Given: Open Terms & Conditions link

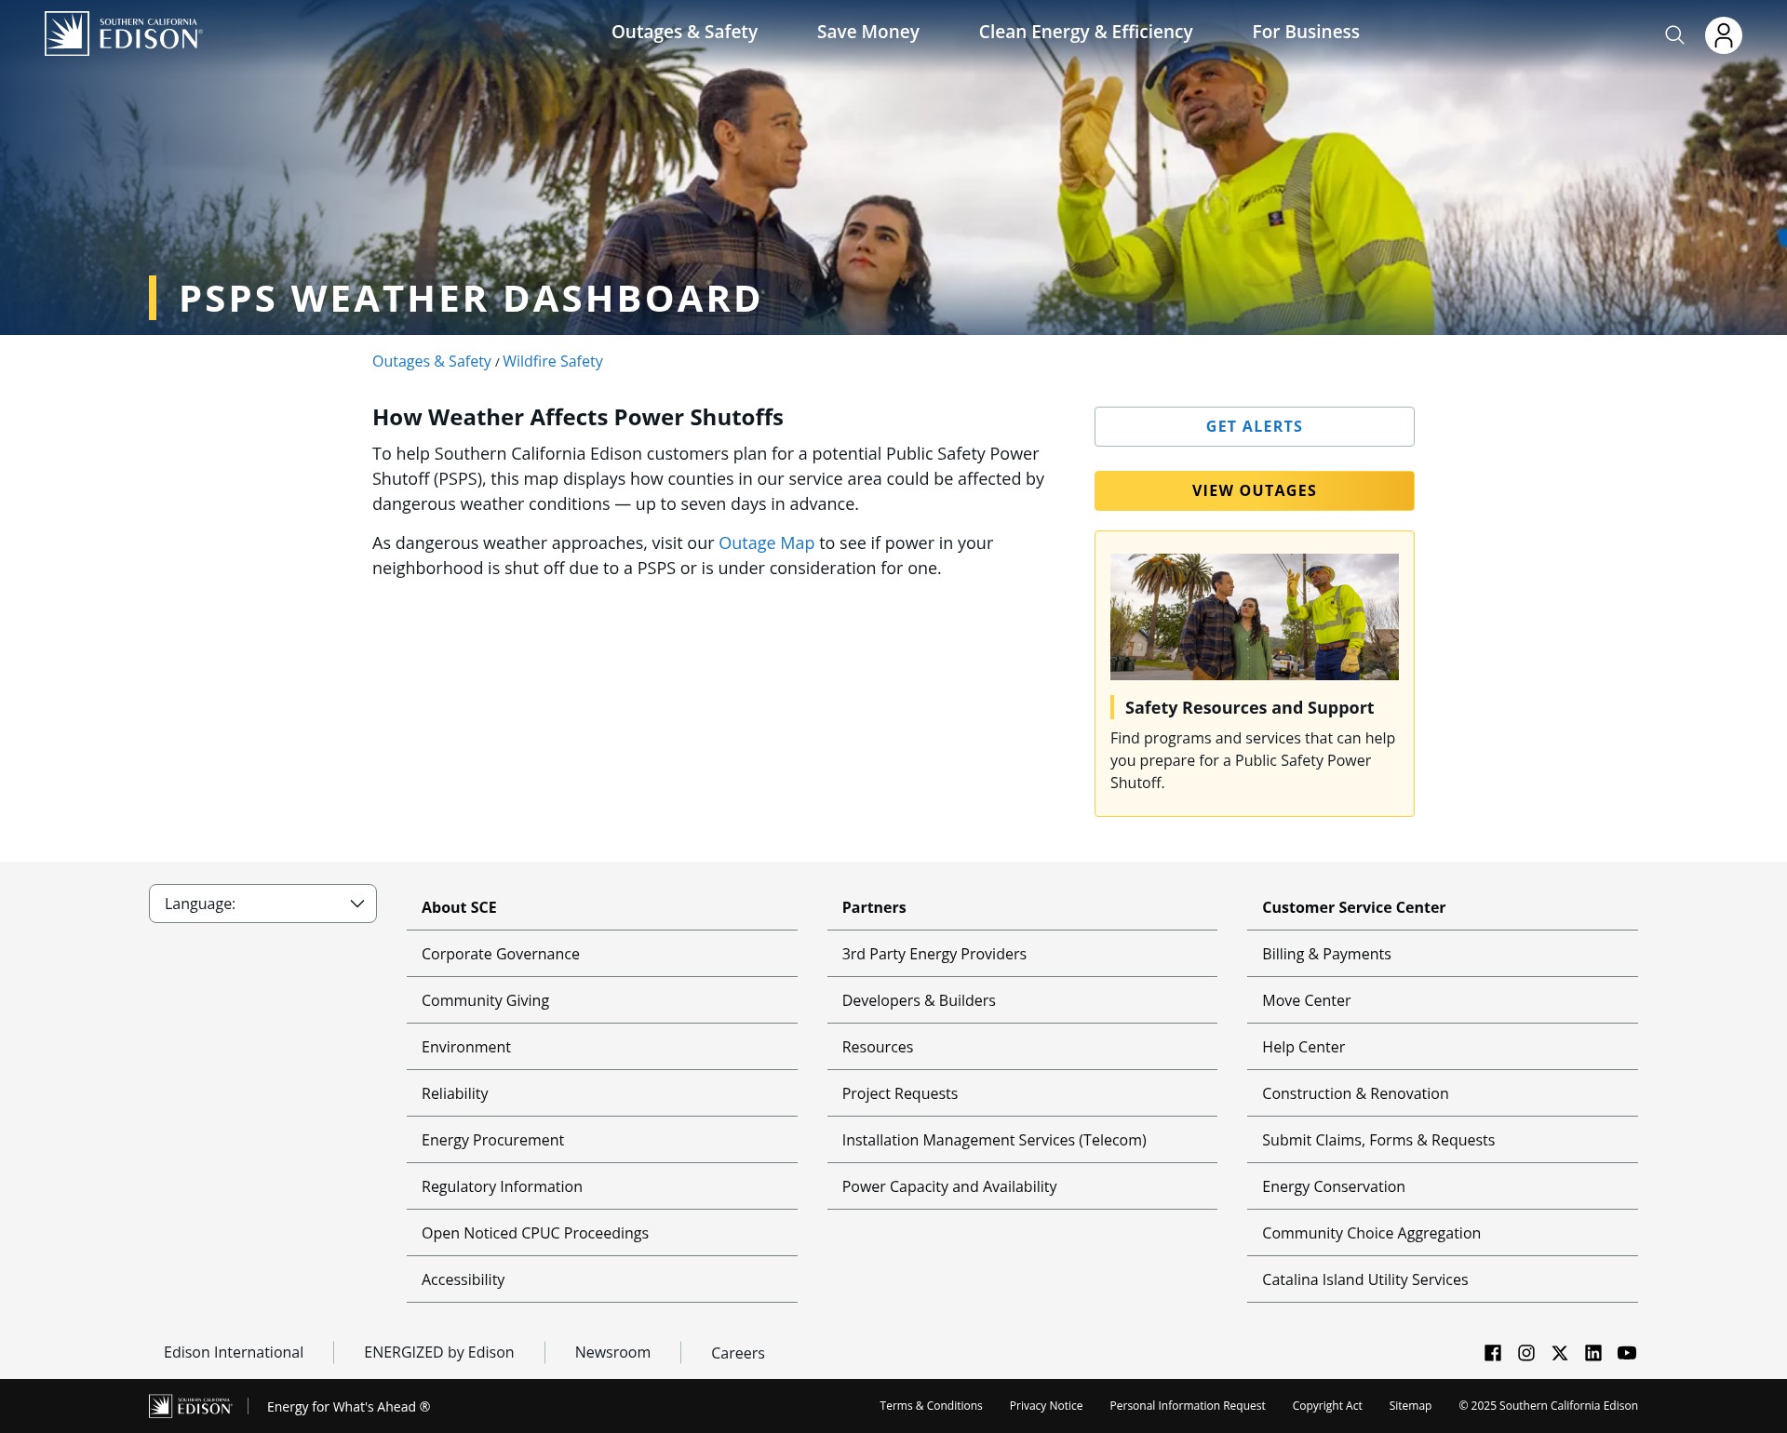Looking at the screenshot, I should click(931, 1405).
